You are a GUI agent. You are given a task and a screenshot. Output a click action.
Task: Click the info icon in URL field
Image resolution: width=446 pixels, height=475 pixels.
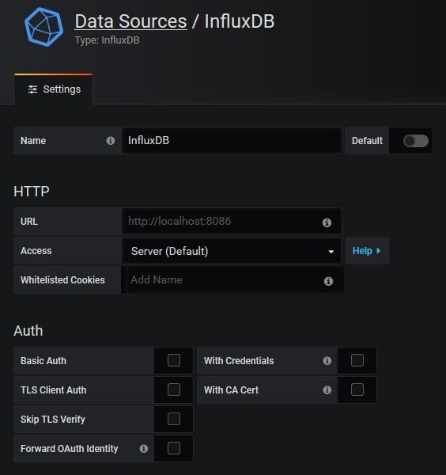coord(327,222)
